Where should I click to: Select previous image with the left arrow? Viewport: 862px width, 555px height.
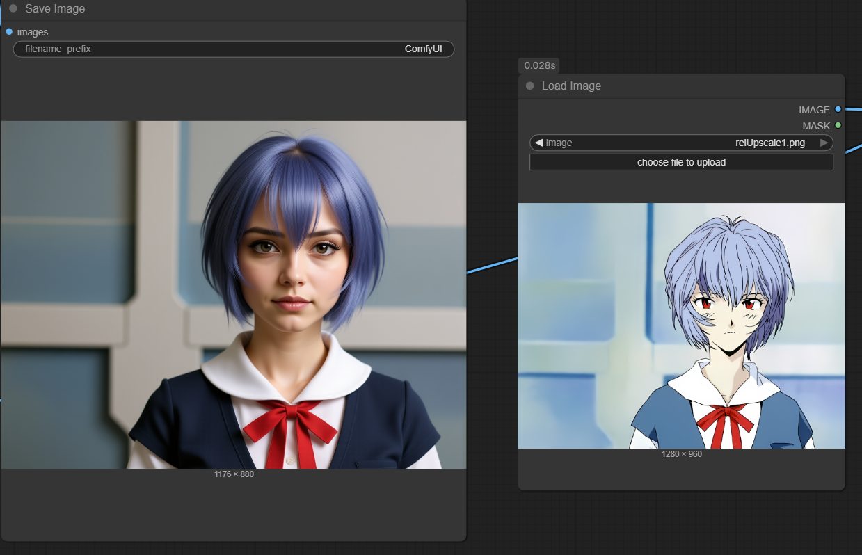[538, 143]
